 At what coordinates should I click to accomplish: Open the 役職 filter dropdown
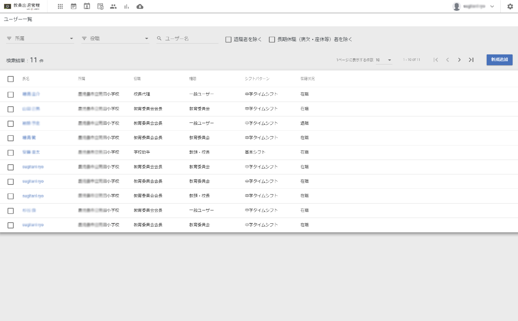[x=115, y=39]
